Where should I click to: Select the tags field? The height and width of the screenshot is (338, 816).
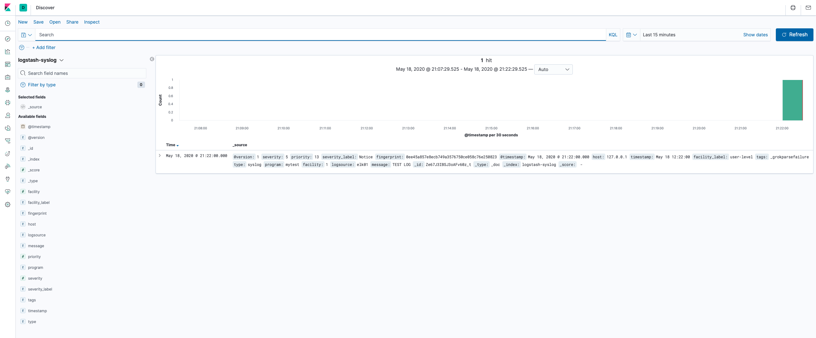point(32,300)
